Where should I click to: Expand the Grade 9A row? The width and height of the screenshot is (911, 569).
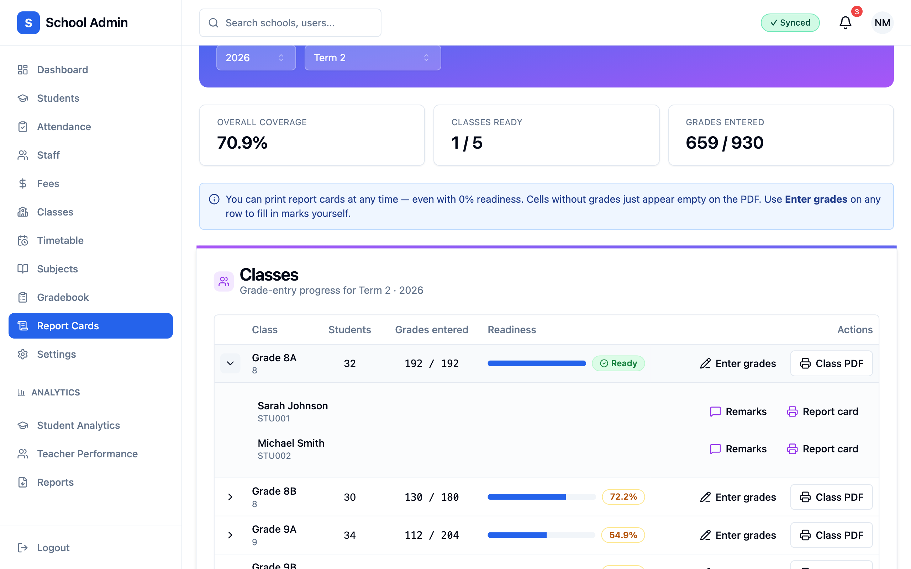coord(230,535)
